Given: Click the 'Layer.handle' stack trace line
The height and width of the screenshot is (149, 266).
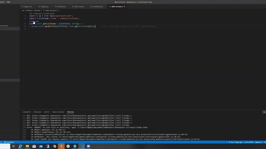Looking at the screenshot, I should pos(115,139).
